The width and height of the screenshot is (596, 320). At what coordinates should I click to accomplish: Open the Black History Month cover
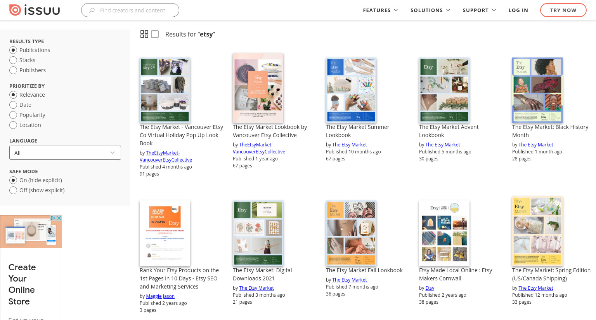pyautogui.click(x=537, y=90)
